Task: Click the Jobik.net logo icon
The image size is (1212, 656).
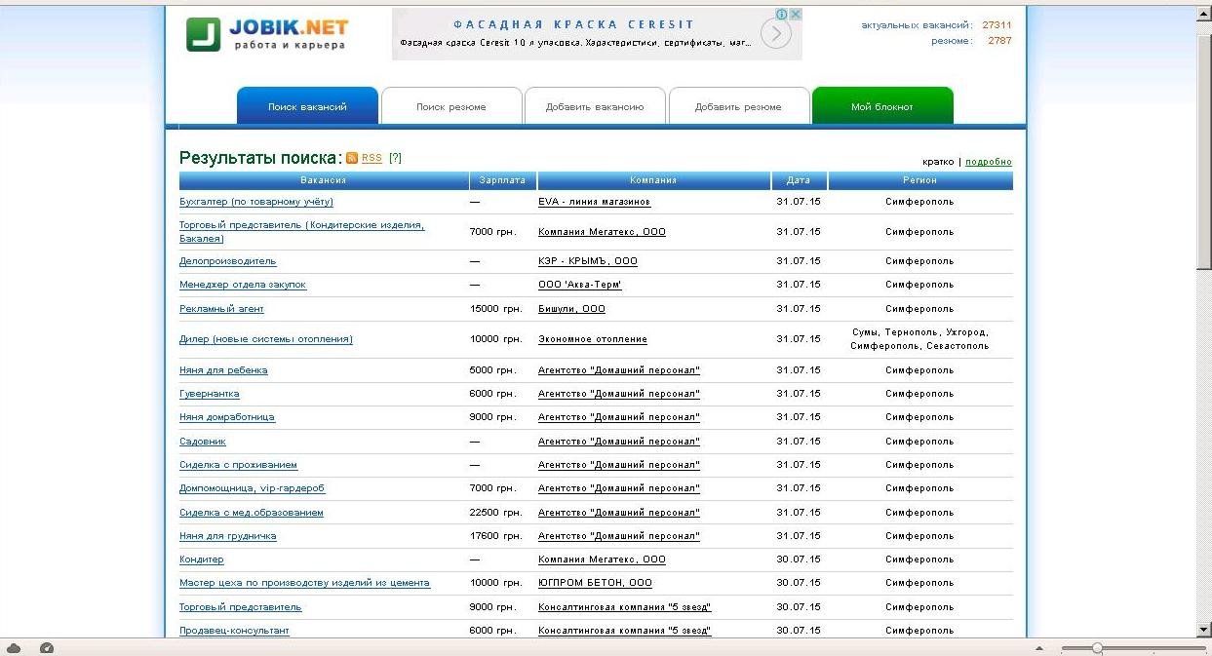Action: click(x=204, y=34)
